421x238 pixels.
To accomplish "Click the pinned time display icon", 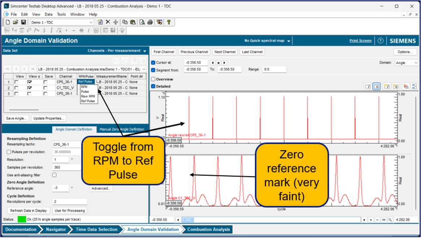I will (x=387, y=86).
